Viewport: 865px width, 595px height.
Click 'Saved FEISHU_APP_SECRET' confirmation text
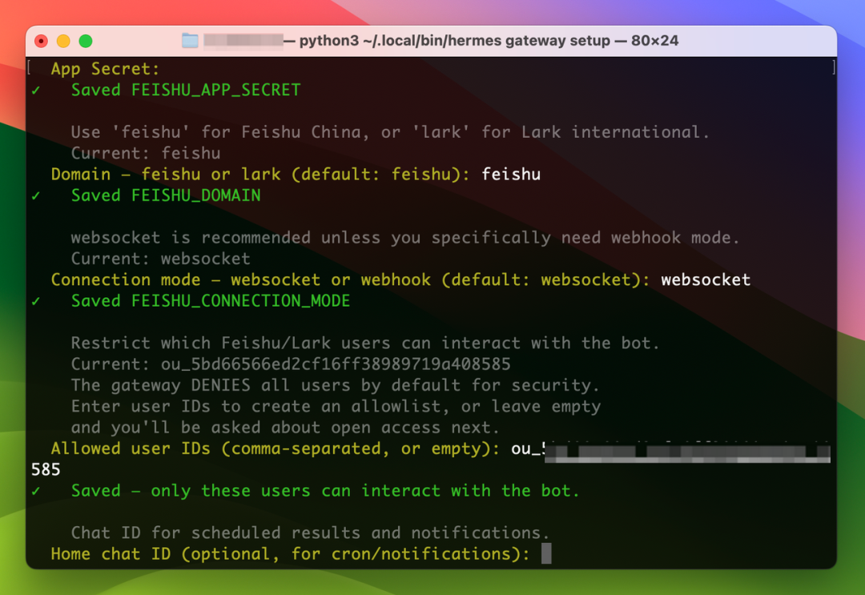pyautogui.click(x=186, y=90)
